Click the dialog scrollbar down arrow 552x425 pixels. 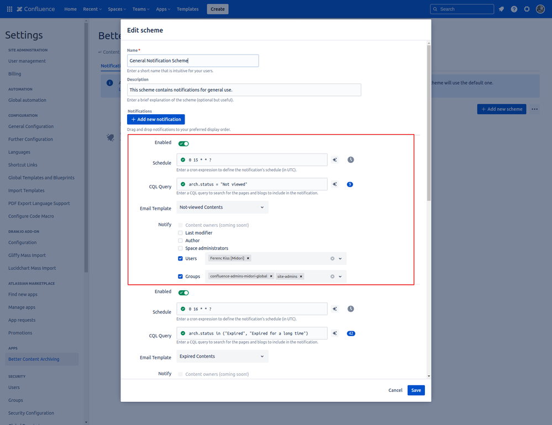[429, 376]
